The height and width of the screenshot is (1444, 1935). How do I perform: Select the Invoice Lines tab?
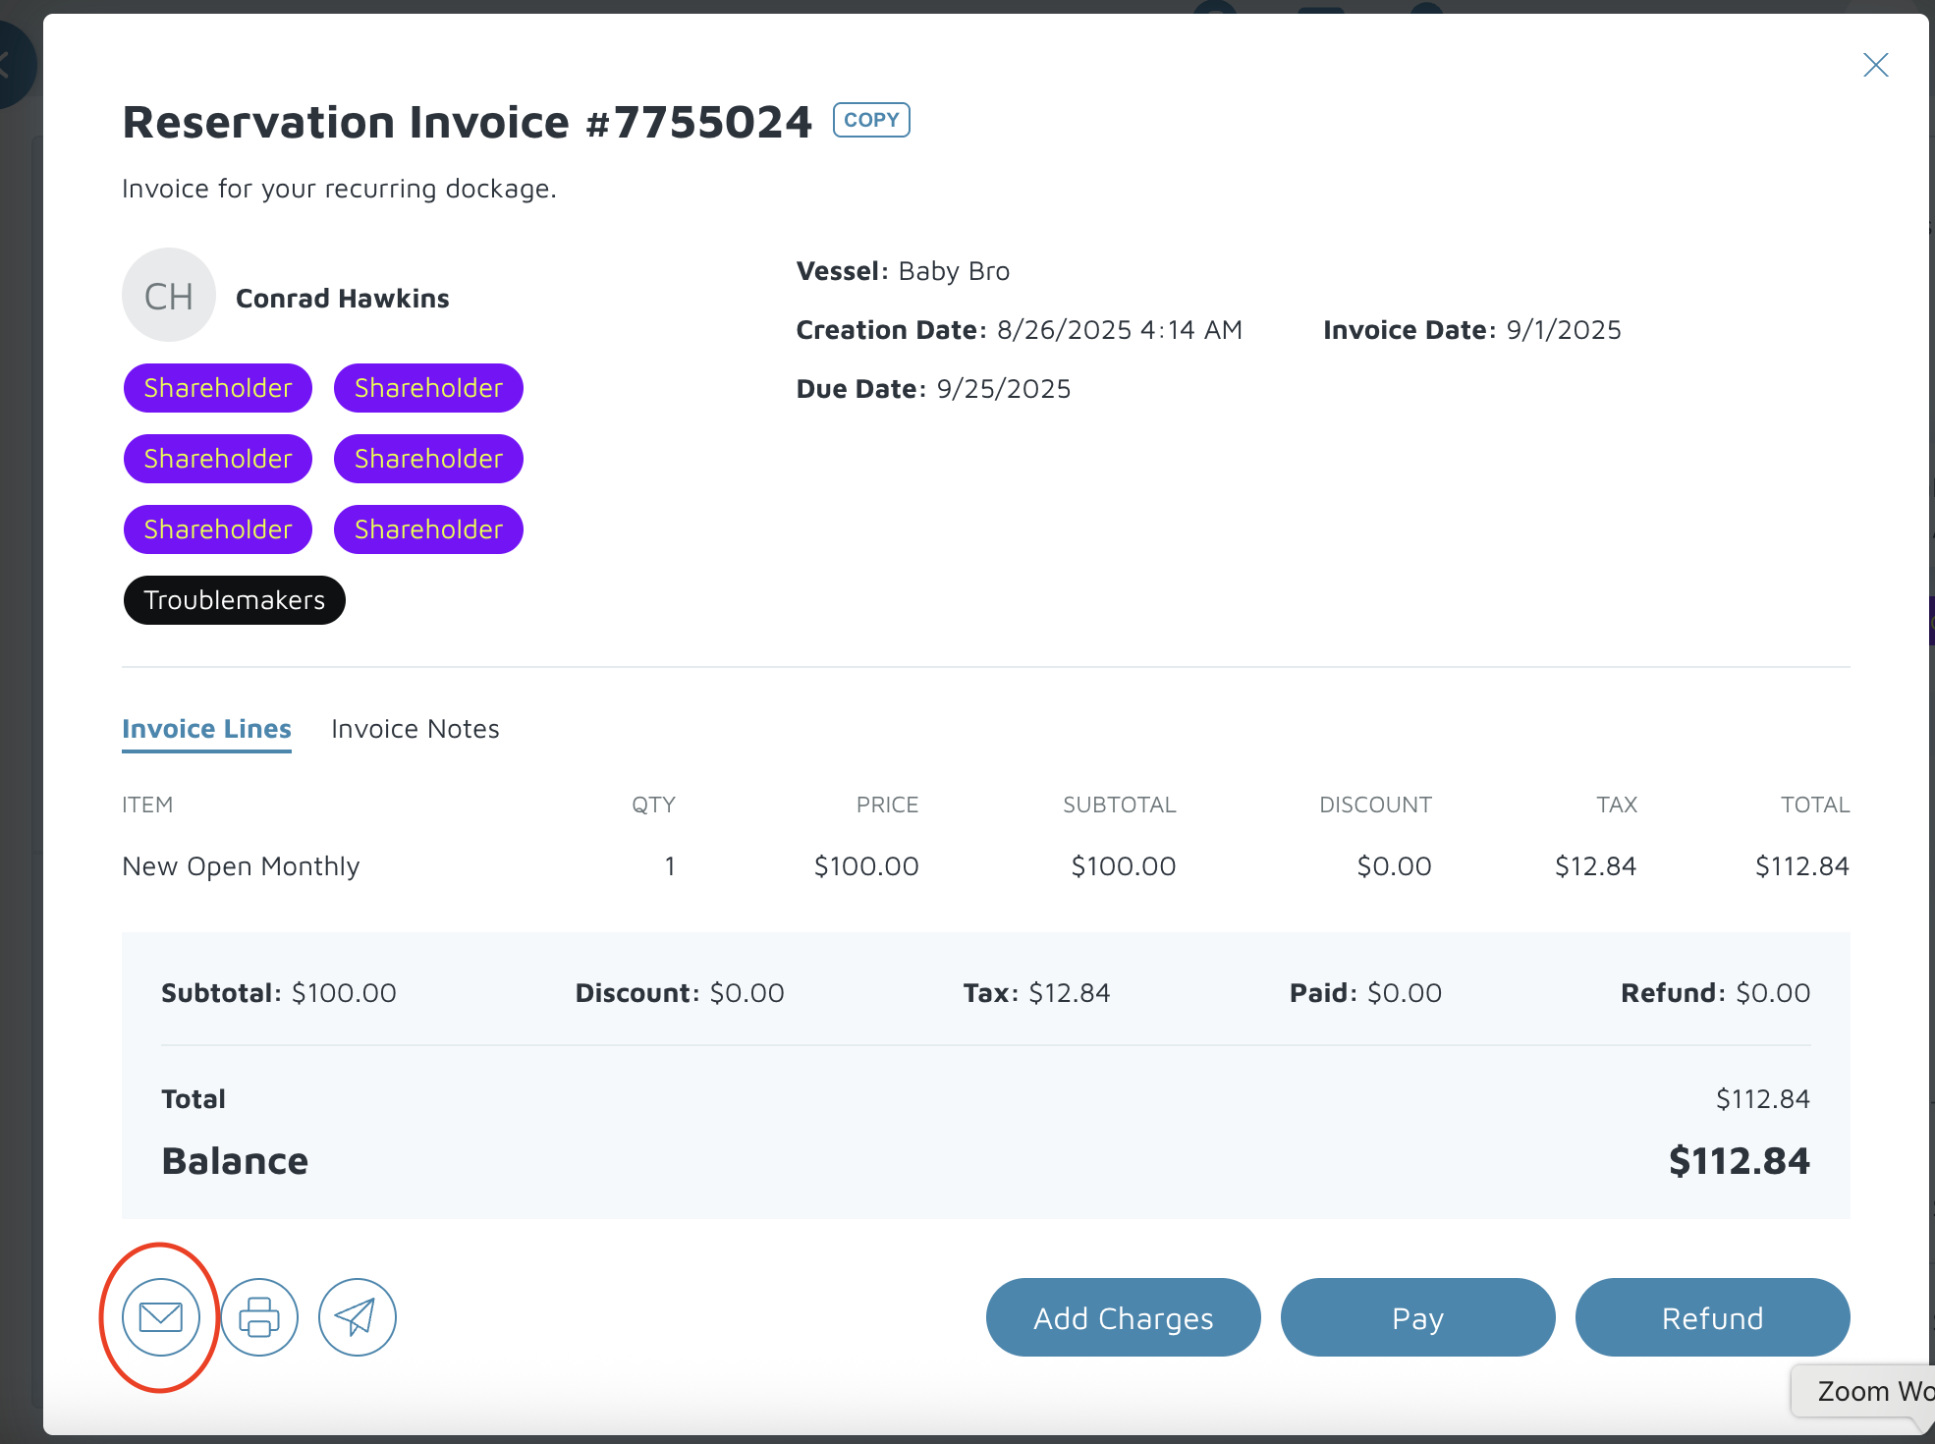click(206, 729)
